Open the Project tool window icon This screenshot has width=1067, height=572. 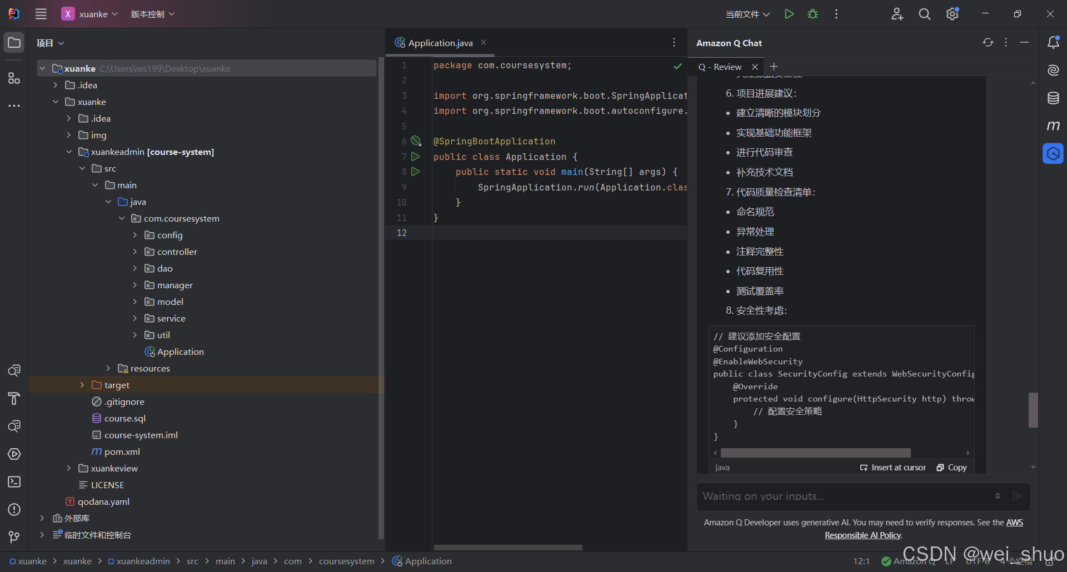[14, 43]
